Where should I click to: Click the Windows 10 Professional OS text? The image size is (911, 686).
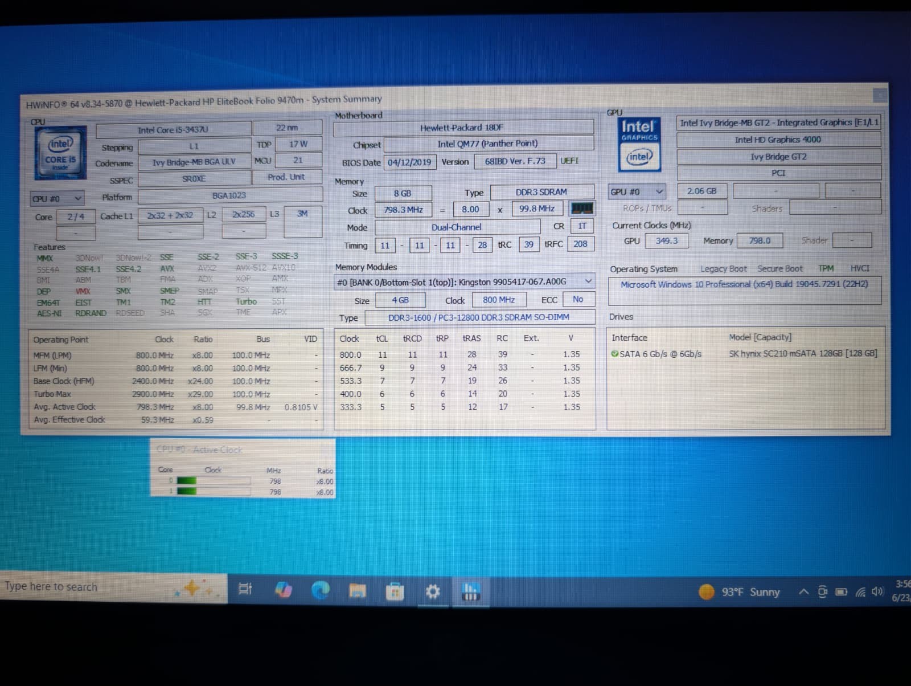pyautogui.click(x=744, y=284)
